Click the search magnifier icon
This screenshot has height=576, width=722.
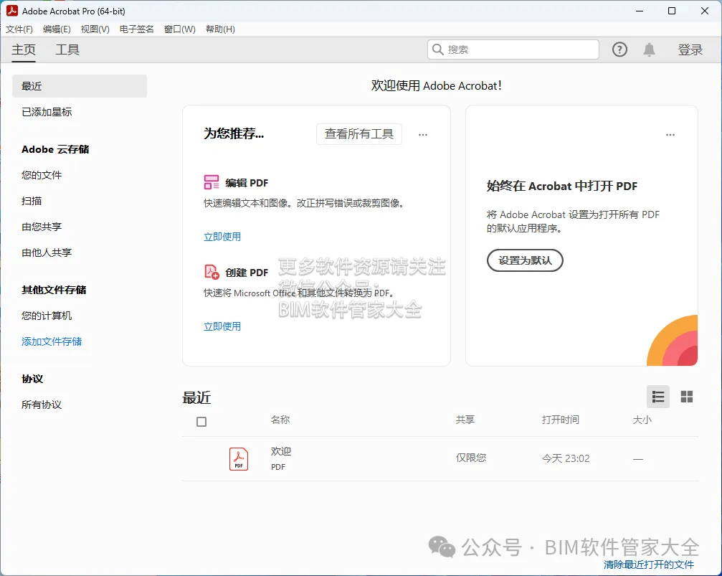click(438, 49)
